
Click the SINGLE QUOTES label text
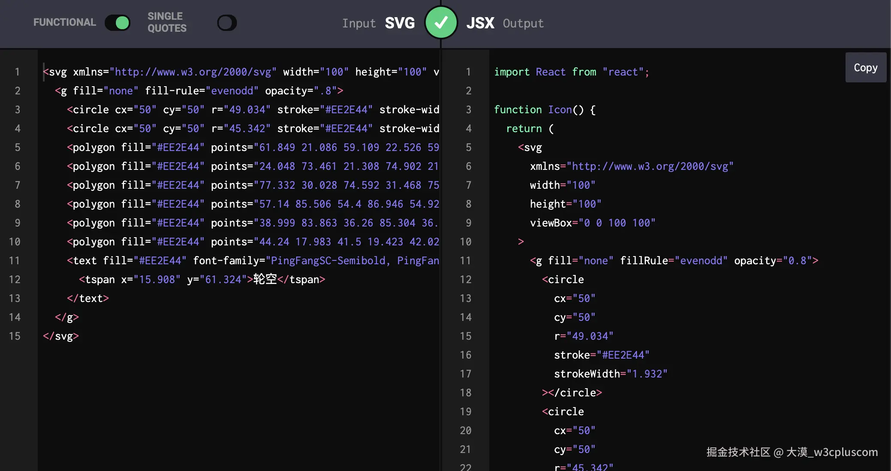tap(167, 22)
